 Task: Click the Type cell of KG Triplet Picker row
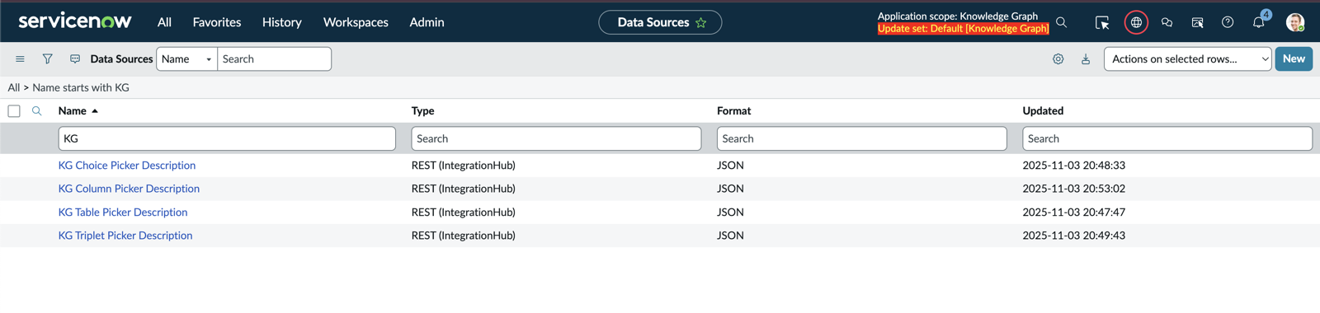click(x=464, y=236)
